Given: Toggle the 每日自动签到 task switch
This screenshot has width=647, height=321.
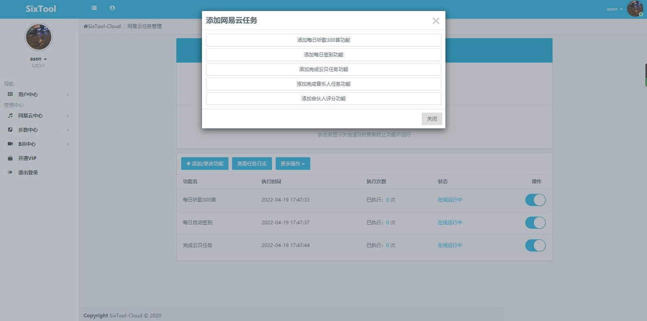Looking at the screenshot, I should pos(535,223).
